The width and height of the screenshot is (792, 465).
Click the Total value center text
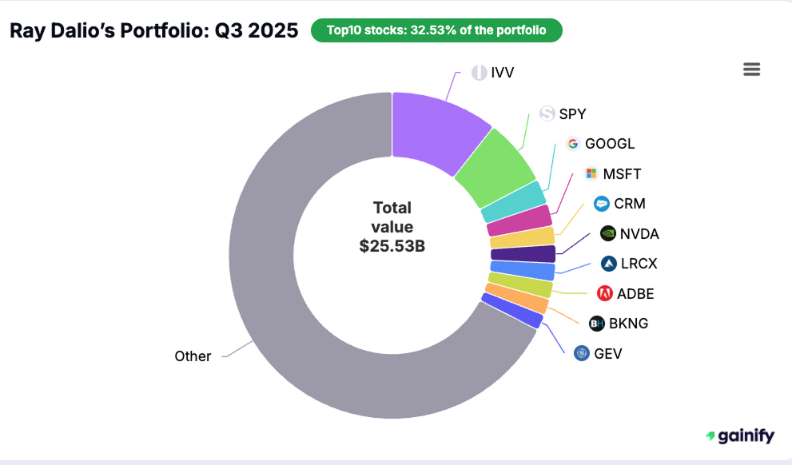tap(392, 226)
